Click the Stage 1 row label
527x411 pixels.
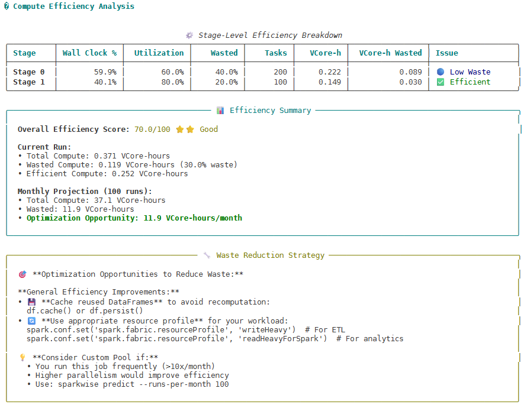click(29, 82)
